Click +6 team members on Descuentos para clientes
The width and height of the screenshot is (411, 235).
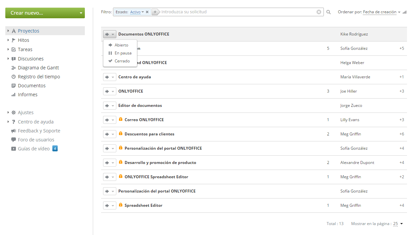tap(402, 134)
